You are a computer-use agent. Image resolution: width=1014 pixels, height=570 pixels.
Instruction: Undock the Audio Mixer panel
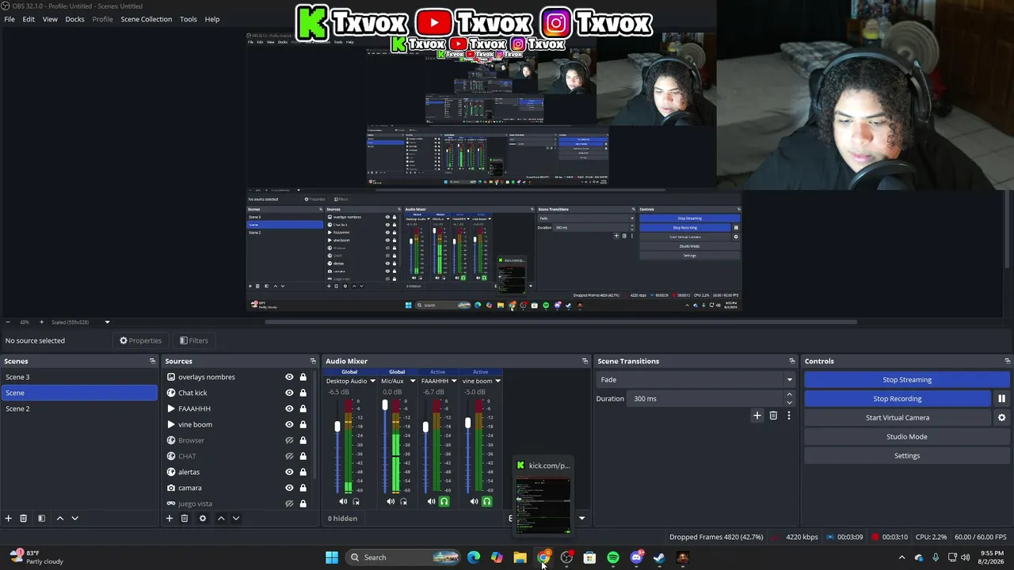click(x=585, y=361)
